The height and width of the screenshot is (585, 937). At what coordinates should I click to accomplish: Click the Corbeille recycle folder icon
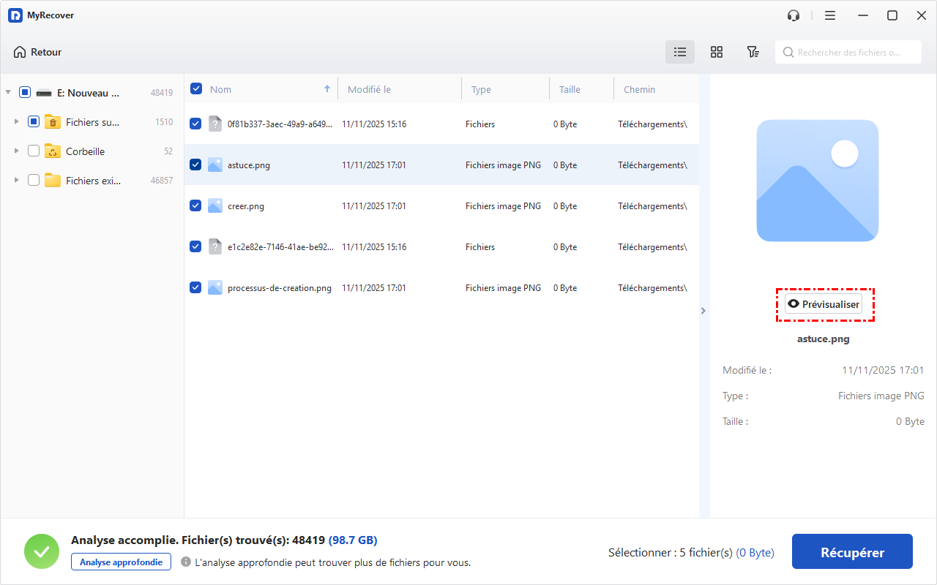pyautogui.click(x=53, y=151)
